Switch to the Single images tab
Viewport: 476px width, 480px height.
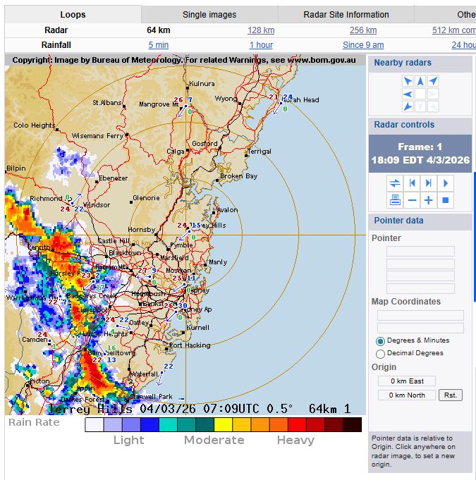(x=209, y=15)
